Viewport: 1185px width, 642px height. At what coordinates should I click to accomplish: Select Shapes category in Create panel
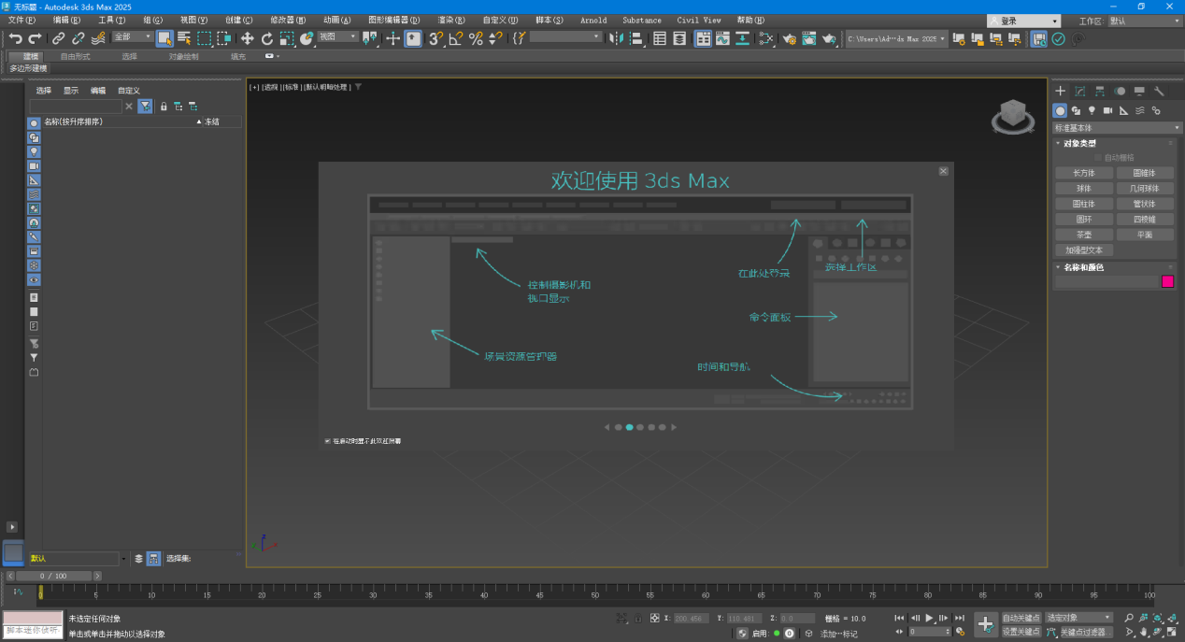point(1076,110)
